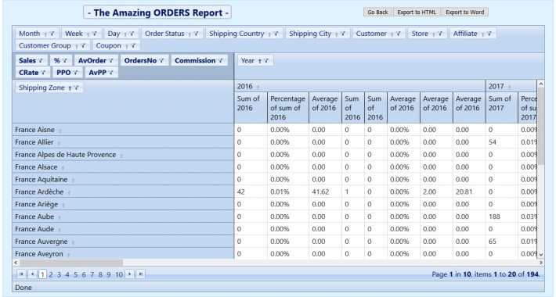Open the Shipping Zone filter dropdown
Image resolution: width=556 pixels, height=297 pixels.
pos(76,88)
